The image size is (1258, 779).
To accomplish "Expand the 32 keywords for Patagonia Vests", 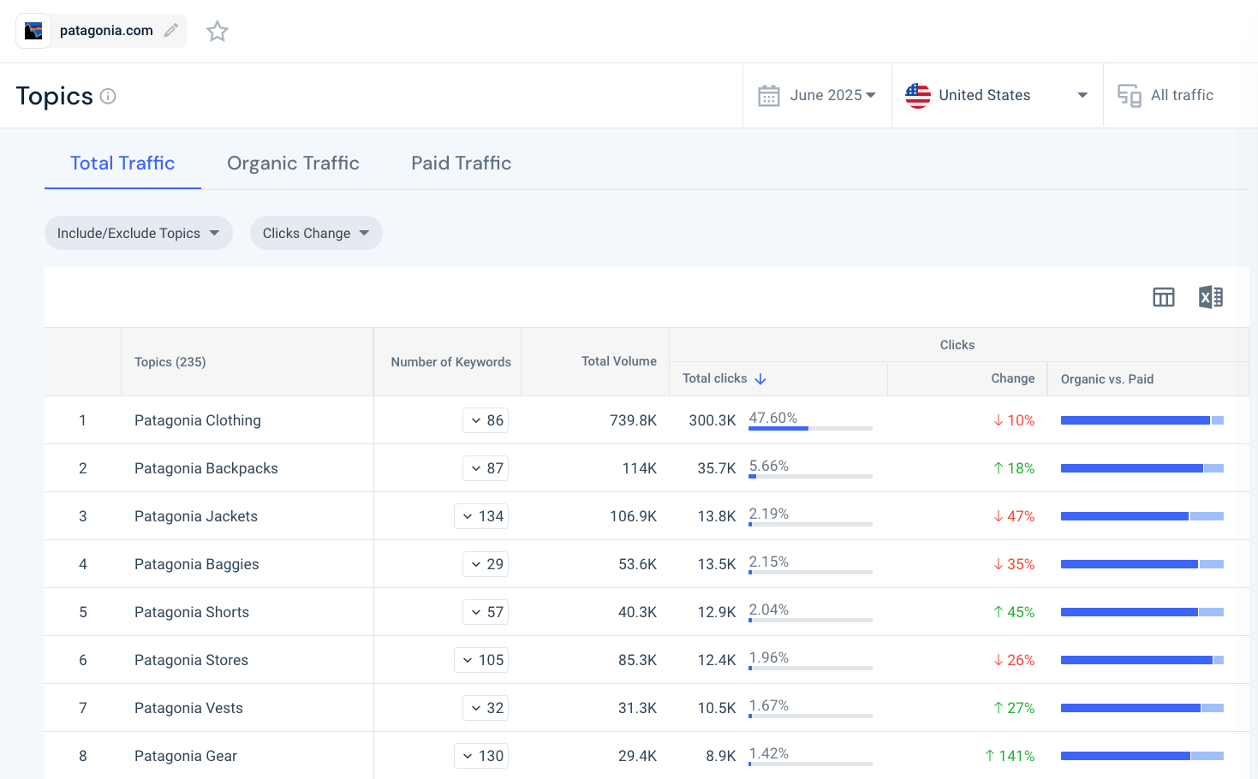I will 486,708.
